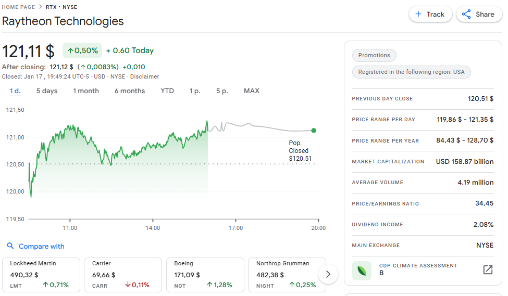This screenshot has width=508, height=296.
Task: Click the price 121,11 $
Action: [28, 52]
